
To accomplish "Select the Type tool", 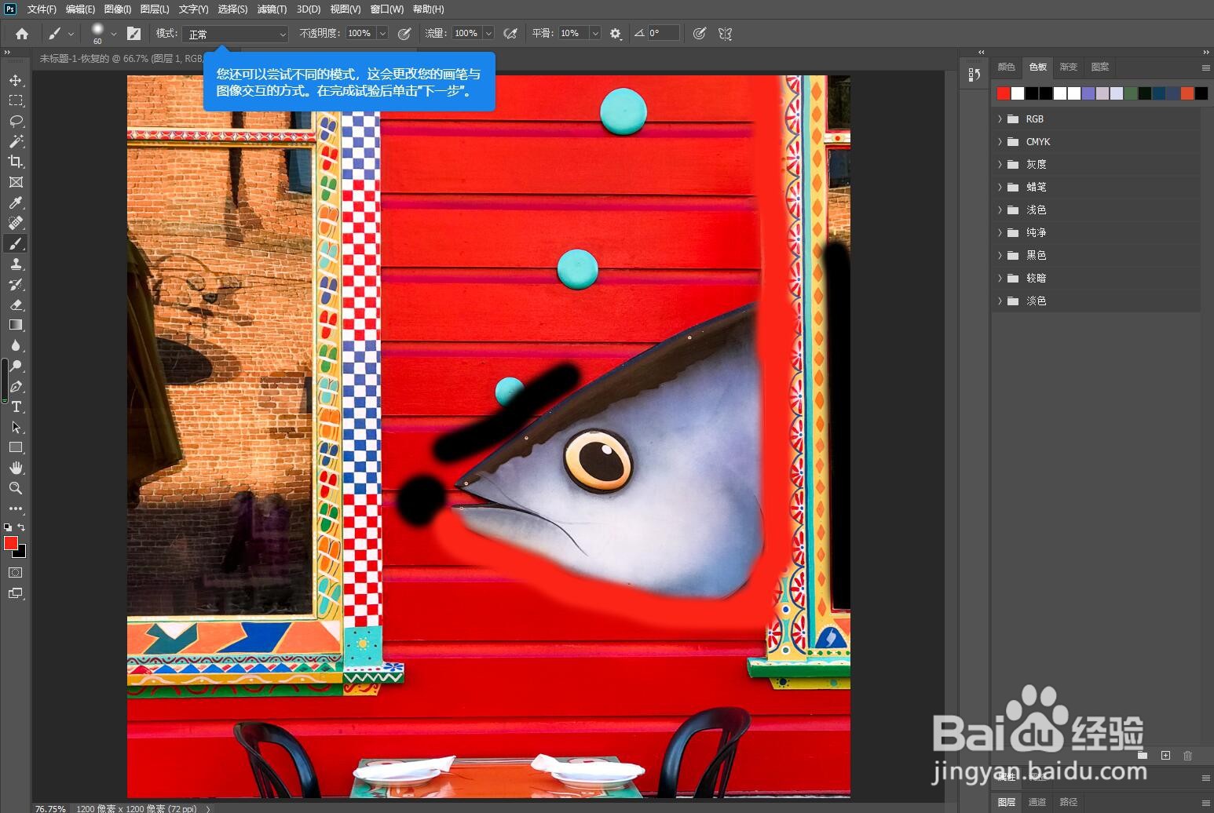I will tap(16, 406).
